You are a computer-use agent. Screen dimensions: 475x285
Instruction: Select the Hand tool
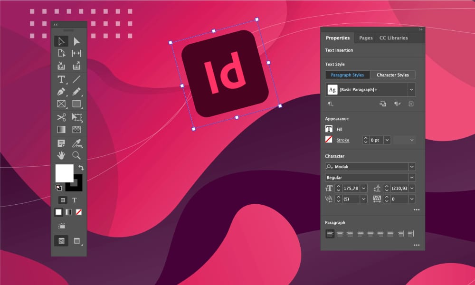pyautogui.click(x=61, y=155)
